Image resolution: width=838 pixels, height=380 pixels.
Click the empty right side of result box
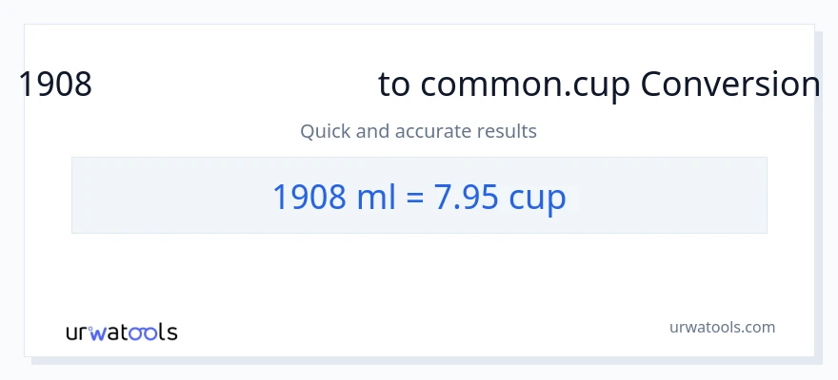click(676, 196)
